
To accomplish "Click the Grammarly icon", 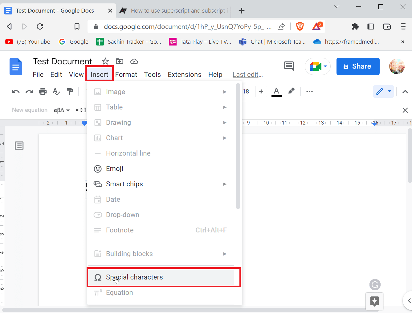I will (x=375, y=285).
